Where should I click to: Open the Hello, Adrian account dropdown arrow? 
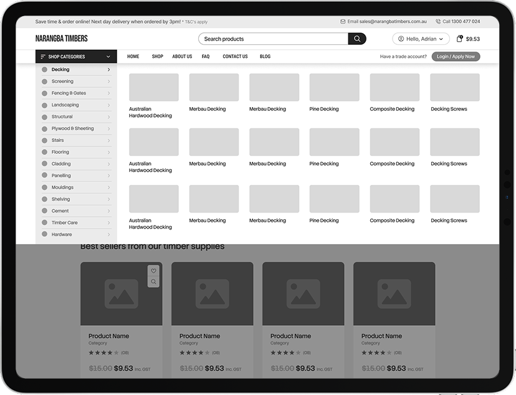coord(441,39)
